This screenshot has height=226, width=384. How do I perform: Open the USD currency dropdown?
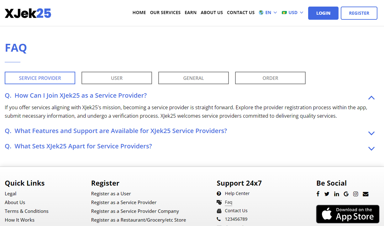click(292, 13)
